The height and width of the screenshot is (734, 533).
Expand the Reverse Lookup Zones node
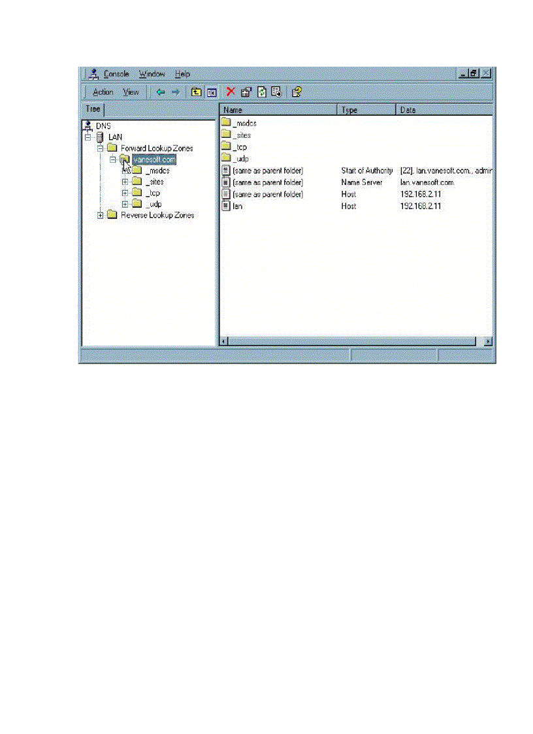(99, 214)
